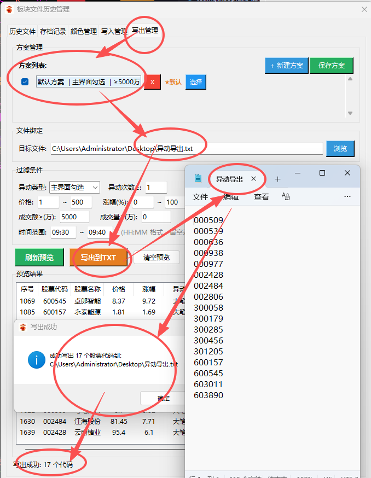Minimize the Notepad window

point(298,173)
